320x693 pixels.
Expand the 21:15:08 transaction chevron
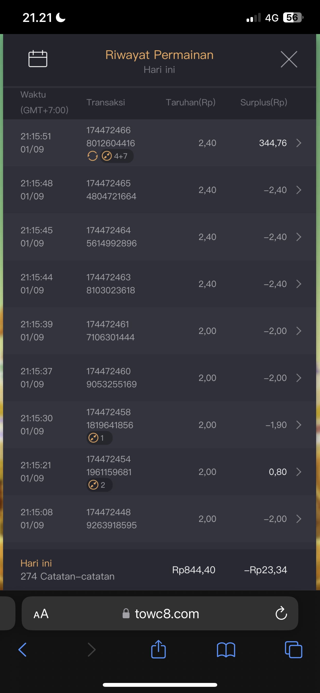click(299, 519)
